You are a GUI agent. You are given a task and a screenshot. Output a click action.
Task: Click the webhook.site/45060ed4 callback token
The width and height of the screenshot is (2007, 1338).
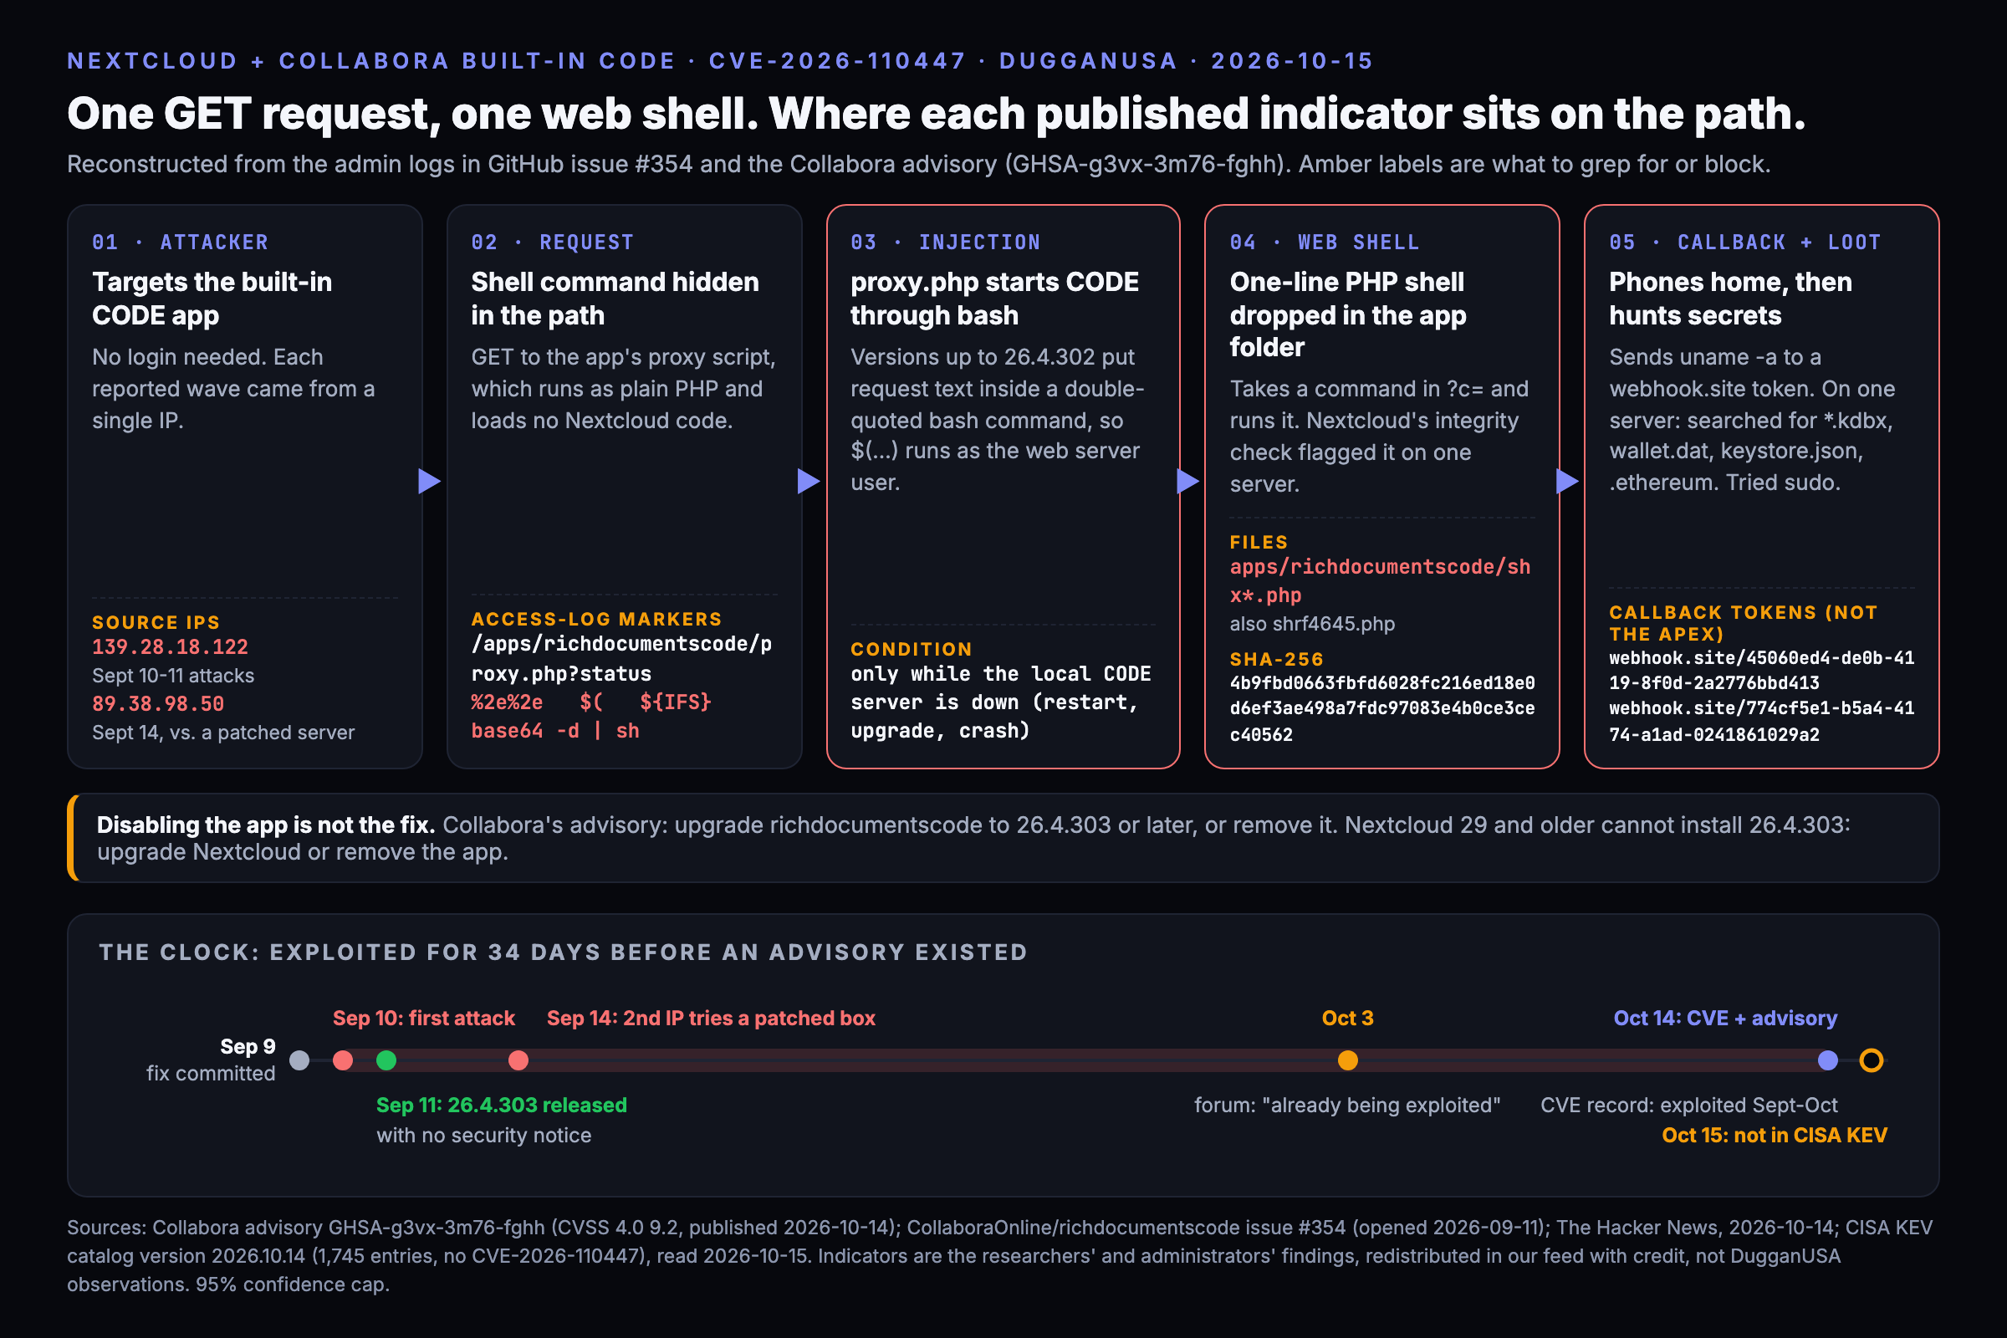(x=1761, y=670)
